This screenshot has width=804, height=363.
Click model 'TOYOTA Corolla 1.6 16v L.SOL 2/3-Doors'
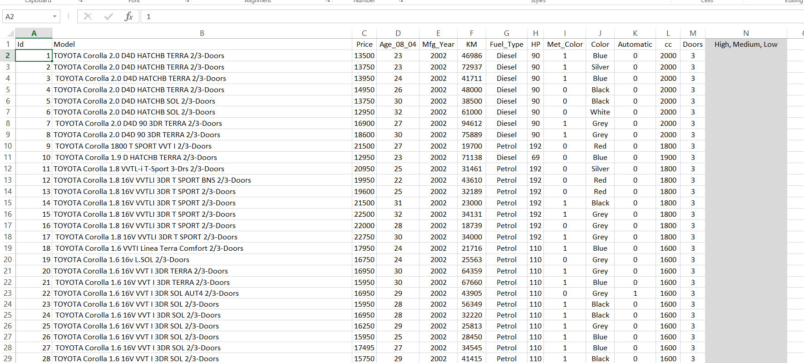202,259
